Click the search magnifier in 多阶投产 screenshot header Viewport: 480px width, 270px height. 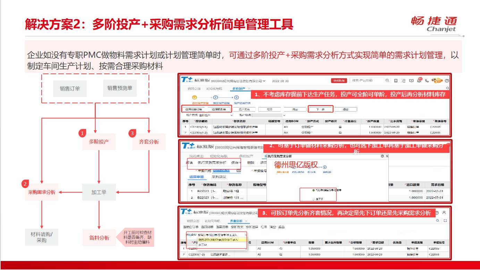pos(387,80)
